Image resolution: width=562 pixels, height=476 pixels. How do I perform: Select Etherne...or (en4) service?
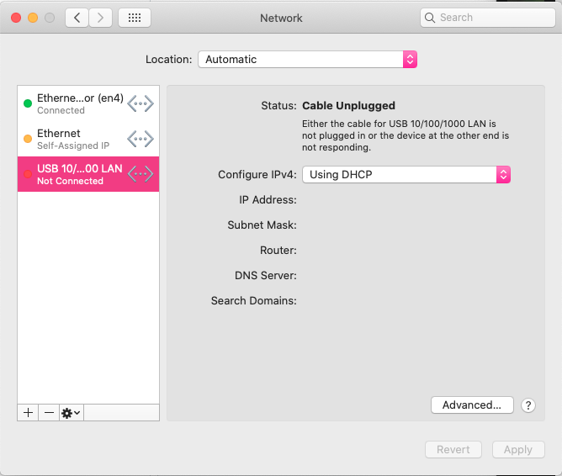88,103
